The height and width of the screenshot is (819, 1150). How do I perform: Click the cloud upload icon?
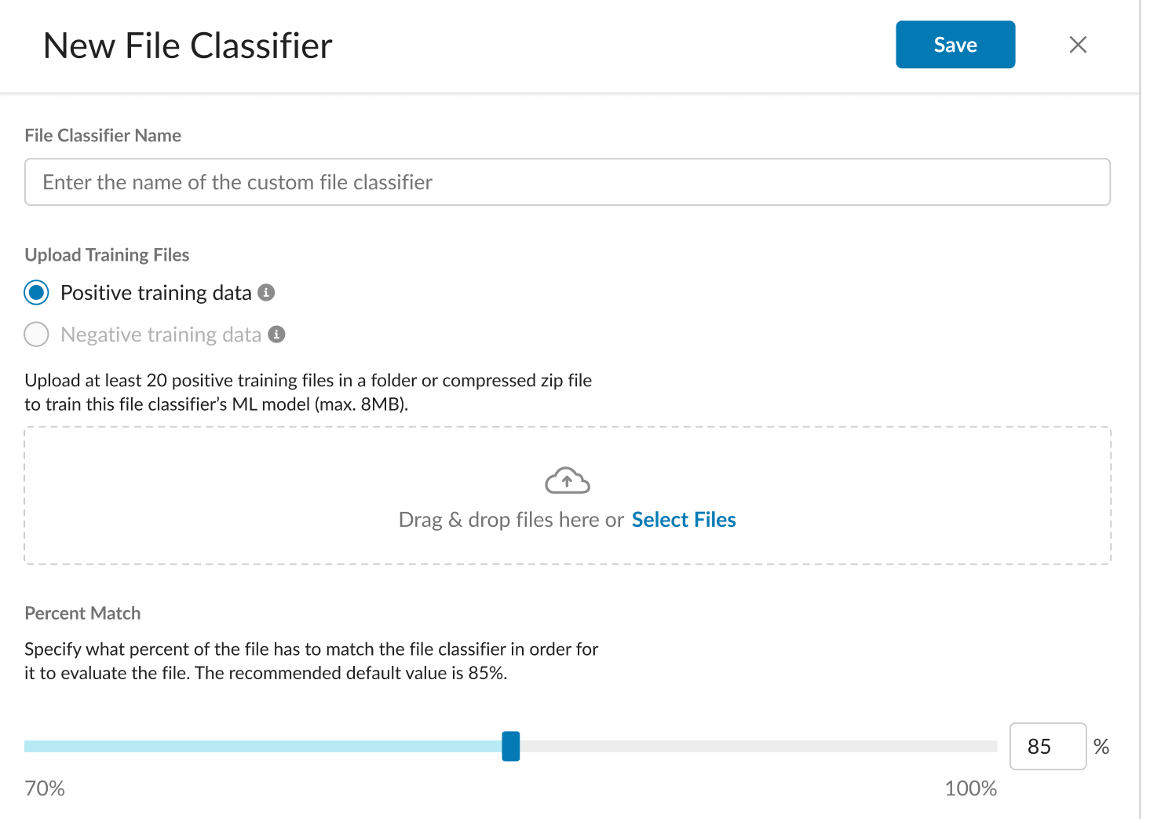coord(567,481)
